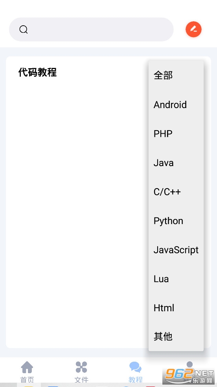Open the files icon in bottom navigation
Screen dimensions: 217x387
point(81,367)
